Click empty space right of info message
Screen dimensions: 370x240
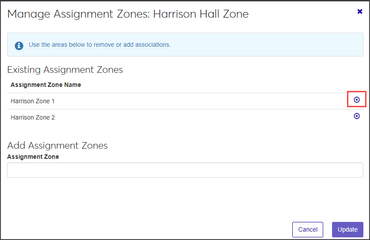265,45
